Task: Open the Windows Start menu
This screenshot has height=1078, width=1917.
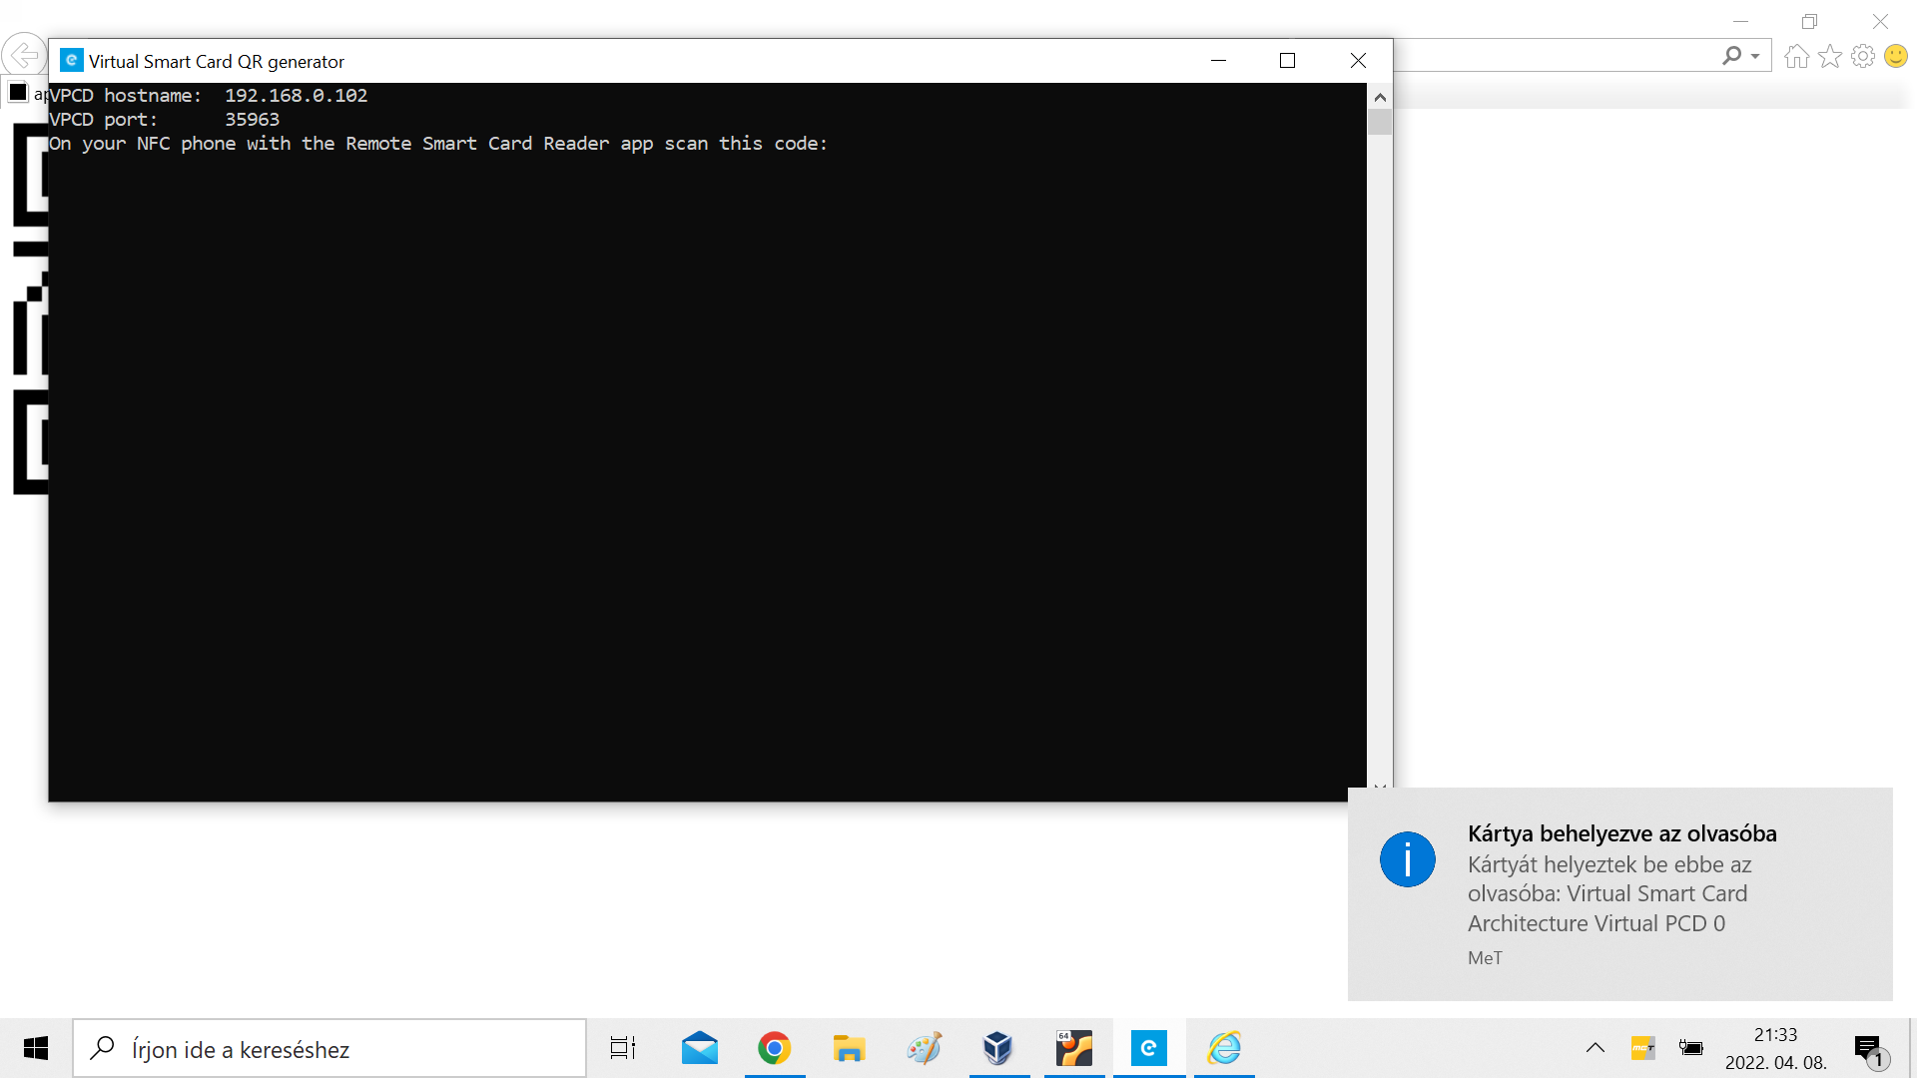Action: (x=36, y=1048)
